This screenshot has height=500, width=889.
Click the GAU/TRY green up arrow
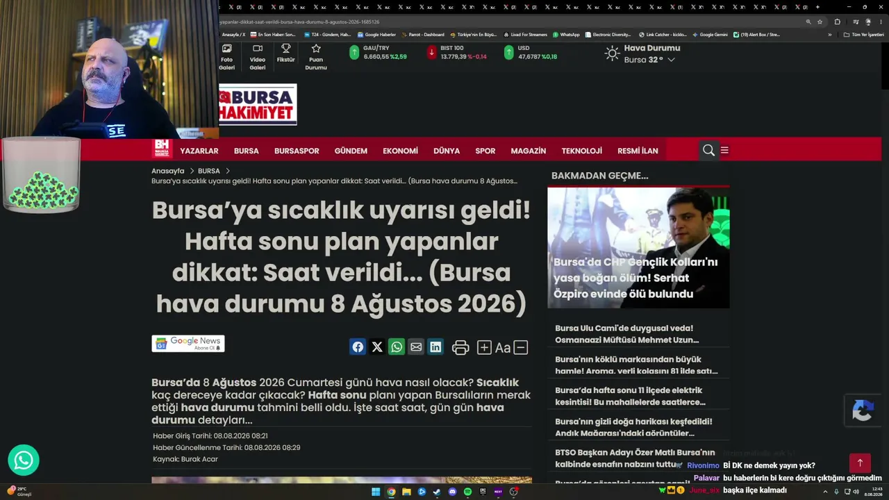(x=354, y=52)
